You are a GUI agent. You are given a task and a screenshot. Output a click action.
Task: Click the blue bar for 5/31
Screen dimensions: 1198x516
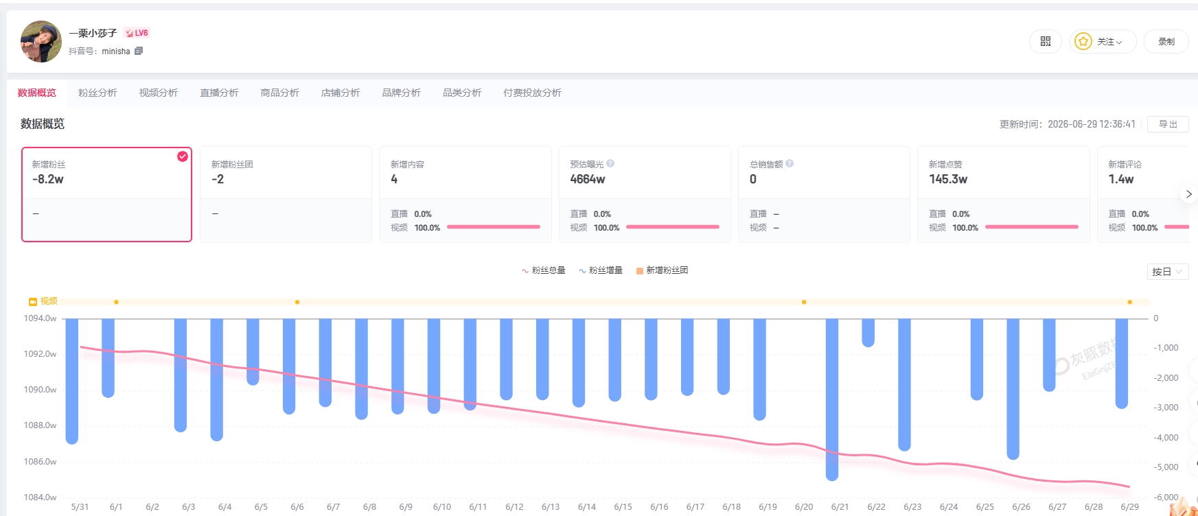(x=72, y=382)
